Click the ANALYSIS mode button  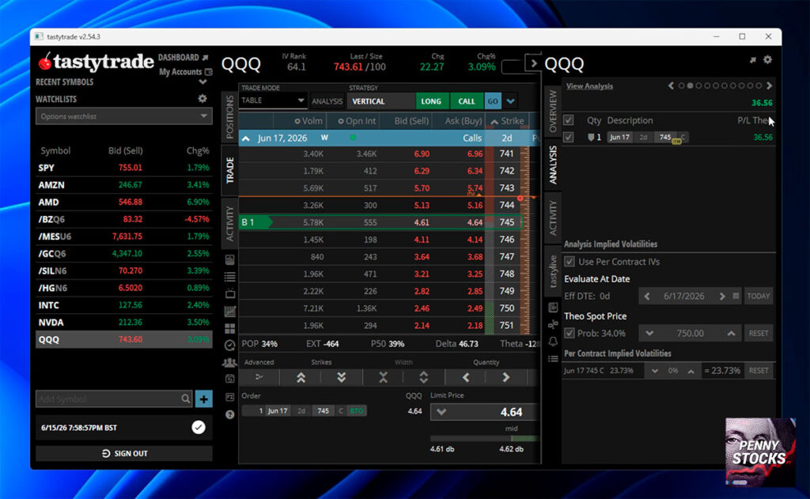[327, 101]
